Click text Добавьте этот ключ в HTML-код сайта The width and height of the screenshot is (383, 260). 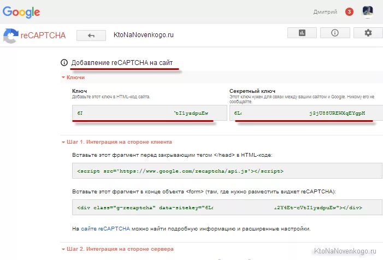111,97
